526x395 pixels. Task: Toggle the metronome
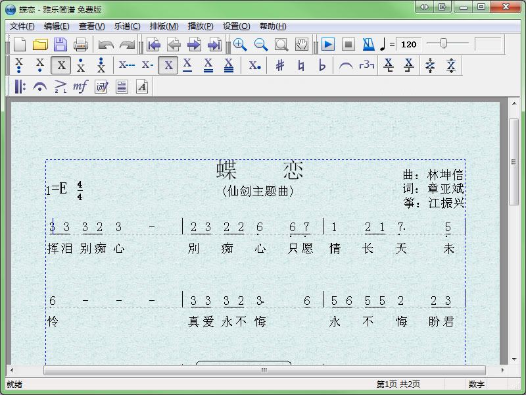(368, 44)
